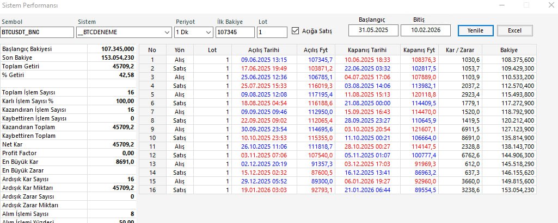
Task: Select profit value 8691,0 in row 10
Action: point(470,138)
